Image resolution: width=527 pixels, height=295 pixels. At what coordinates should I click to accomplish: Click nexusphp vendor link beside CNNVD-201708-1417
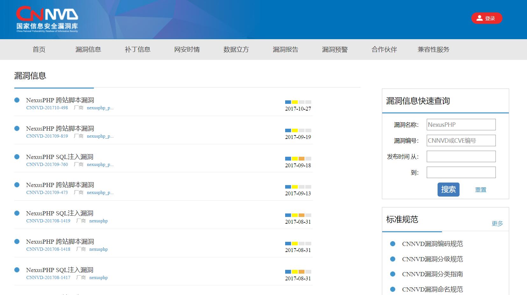click(x=99, y=277)
